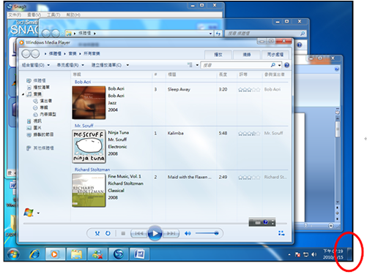The width and height of the screenshot is (367, 274).
Task: Select Library node in navigation pane
Action: point(36,80)
